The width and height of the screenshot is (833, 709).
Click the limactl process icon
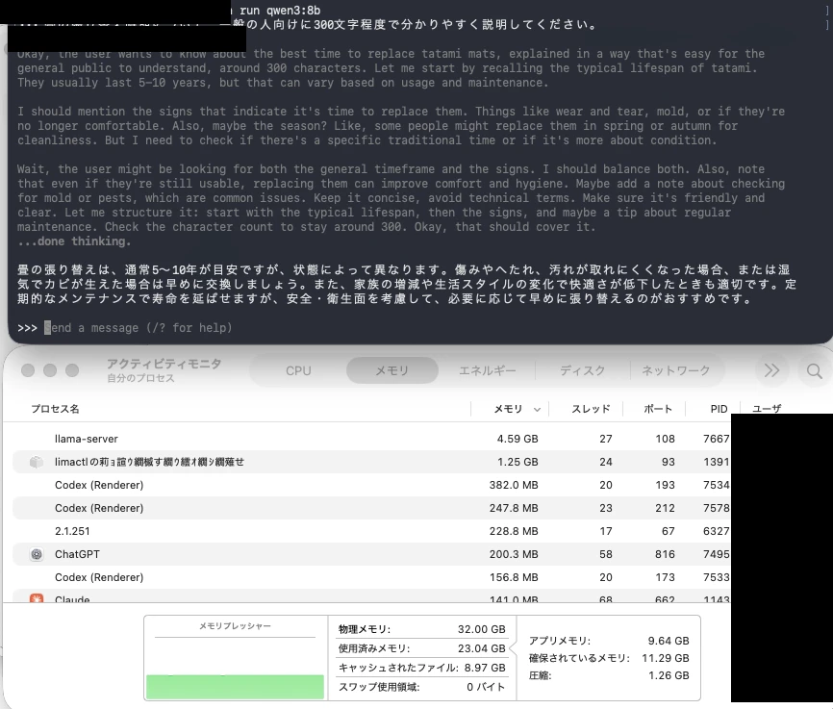pos(37,462)
